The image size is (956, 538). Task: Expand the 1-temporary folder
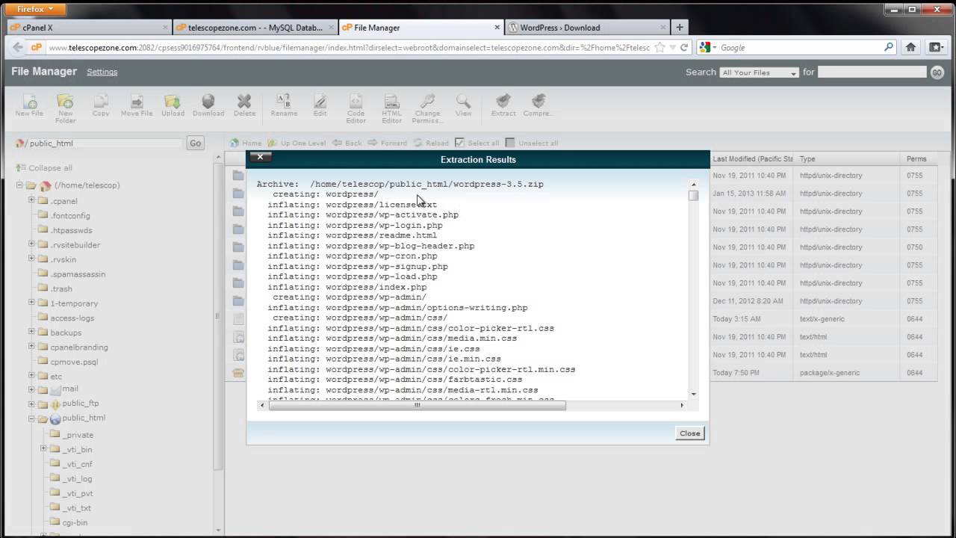point(31,303)
